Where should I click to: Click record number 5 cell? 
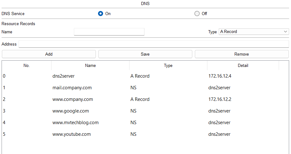4,134
